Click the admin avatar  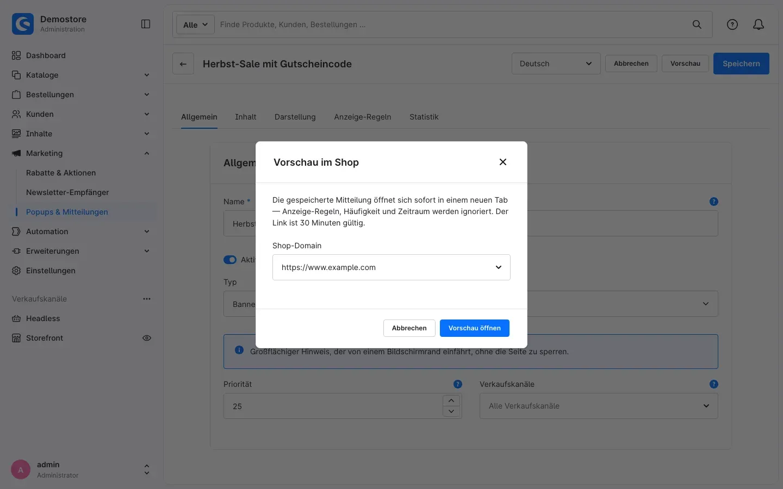click(x=21, y=470)
